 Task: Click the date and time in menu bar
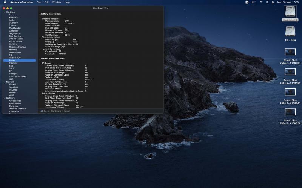tap(288, 2)
